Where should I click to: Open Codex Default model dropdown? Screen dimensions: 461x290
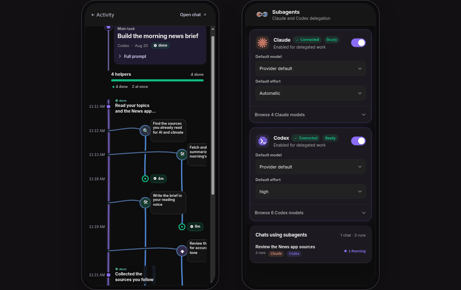pyautogui.click(x=310, y=167)
